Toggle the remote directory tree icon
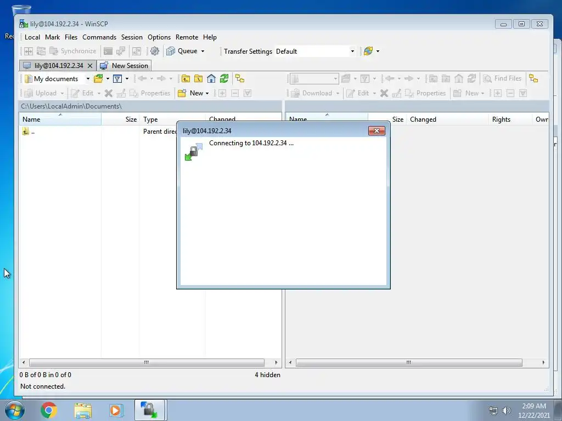The height and width of the screenshot is (421, 562). (x=533, y=78)
